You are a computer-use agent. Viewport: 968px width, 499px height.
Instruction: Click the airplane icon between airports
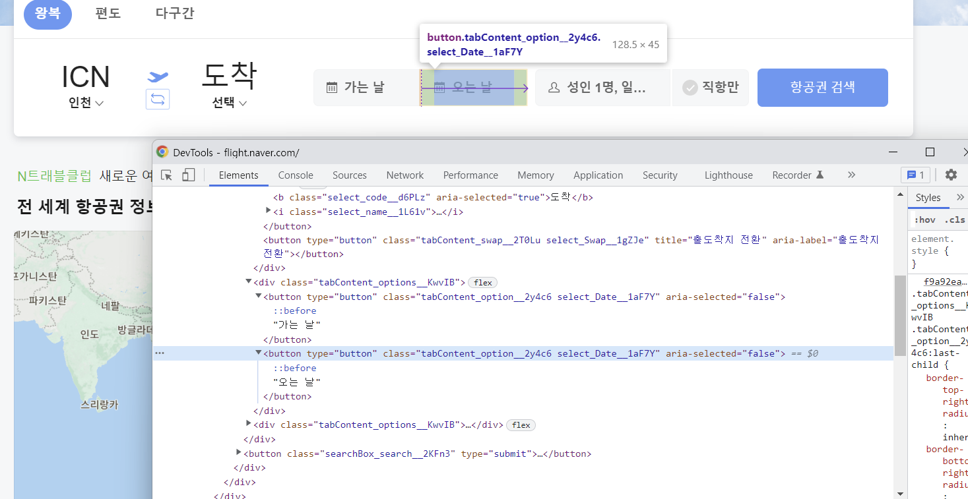(x=158, y=77)
